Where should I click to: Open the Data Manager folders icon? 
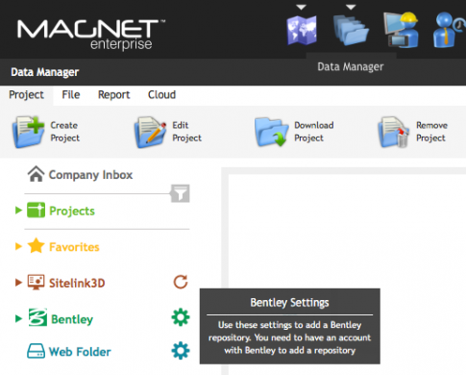click(x=351, y=30)
